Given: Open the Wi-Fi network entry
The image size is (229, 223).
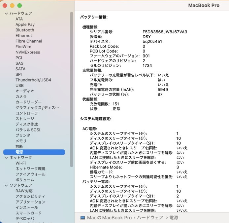Looking at the screenshot, I should [x=20, y=163].
